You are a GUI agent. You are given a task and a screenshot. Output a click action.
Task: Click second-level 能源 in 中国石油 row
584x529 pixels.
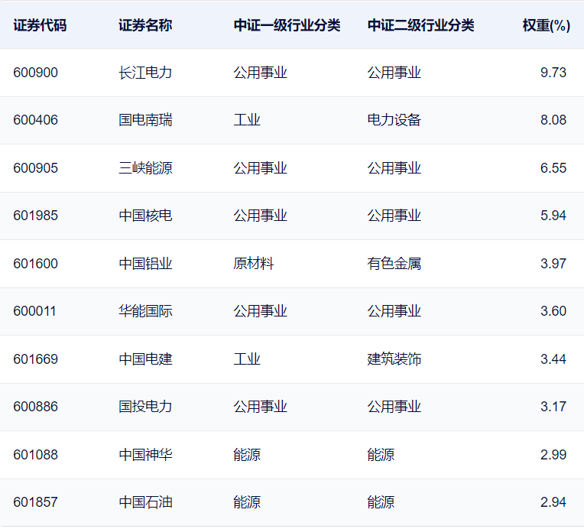point(381,502)
